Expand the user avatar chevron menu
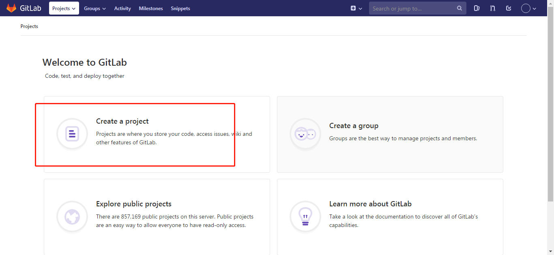This screenshot has width=554, height=255. tap(535, 8)
